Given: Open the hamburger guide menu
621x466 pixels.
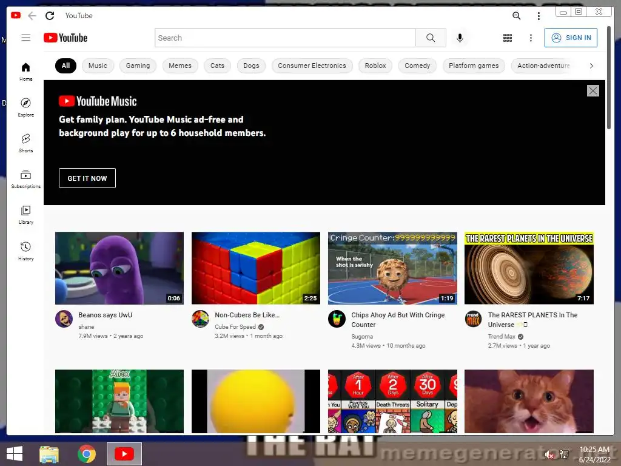Looking at the screenshot, I should pos(25,38).
